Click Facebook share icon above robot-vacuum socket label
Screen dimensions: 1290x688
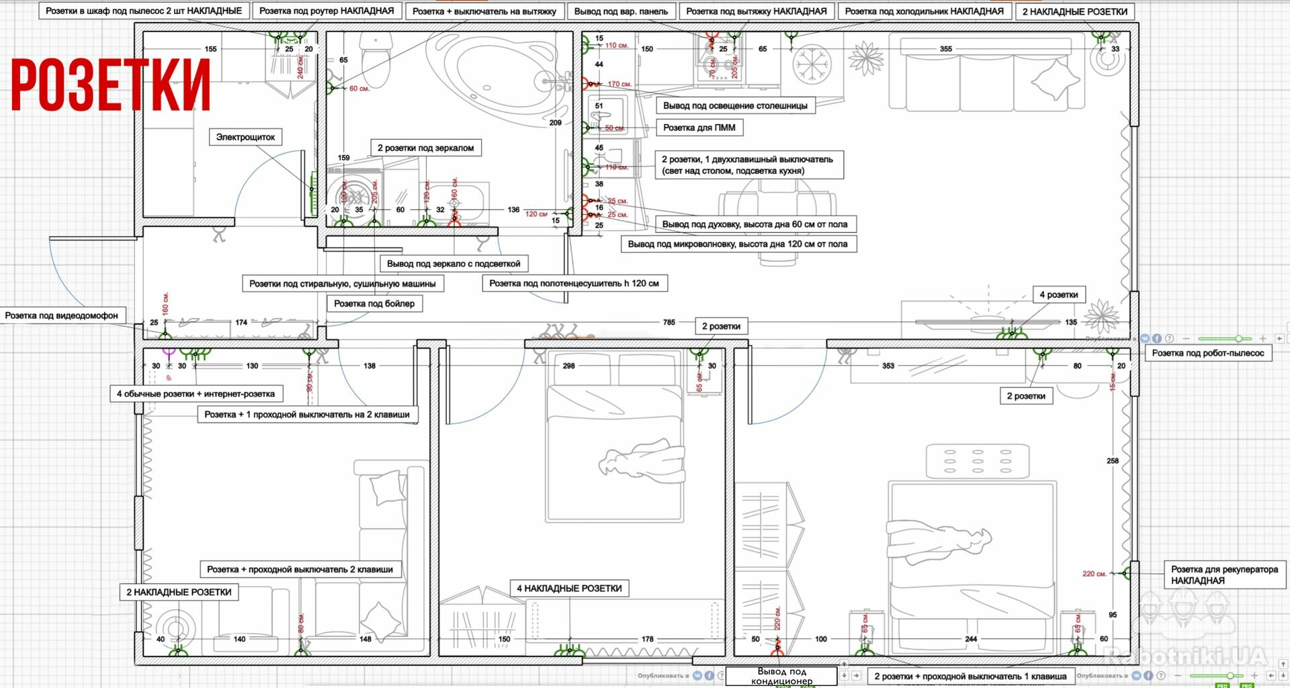click(1157, 339)
